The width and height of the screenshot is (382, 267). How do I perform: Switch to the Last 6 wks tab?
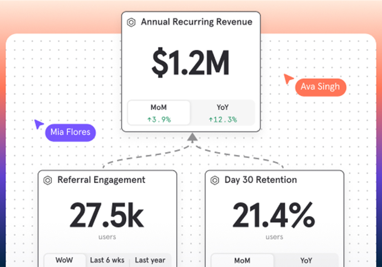pyautogui.click(x=107, y=261)
